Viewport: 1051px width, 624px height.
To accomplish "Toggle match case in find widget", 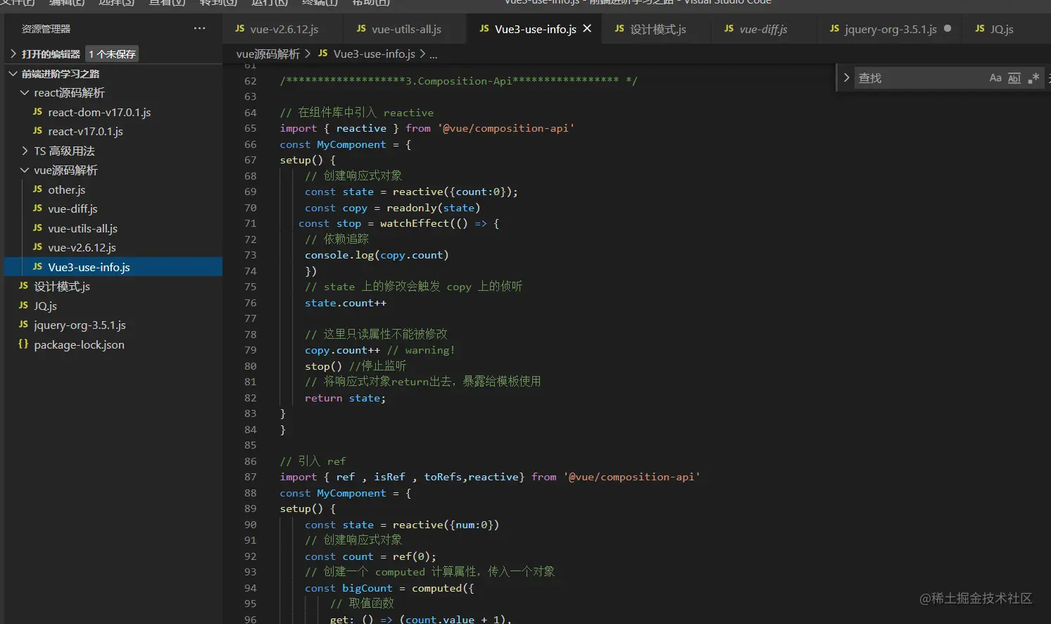I will tap(995, 78).
